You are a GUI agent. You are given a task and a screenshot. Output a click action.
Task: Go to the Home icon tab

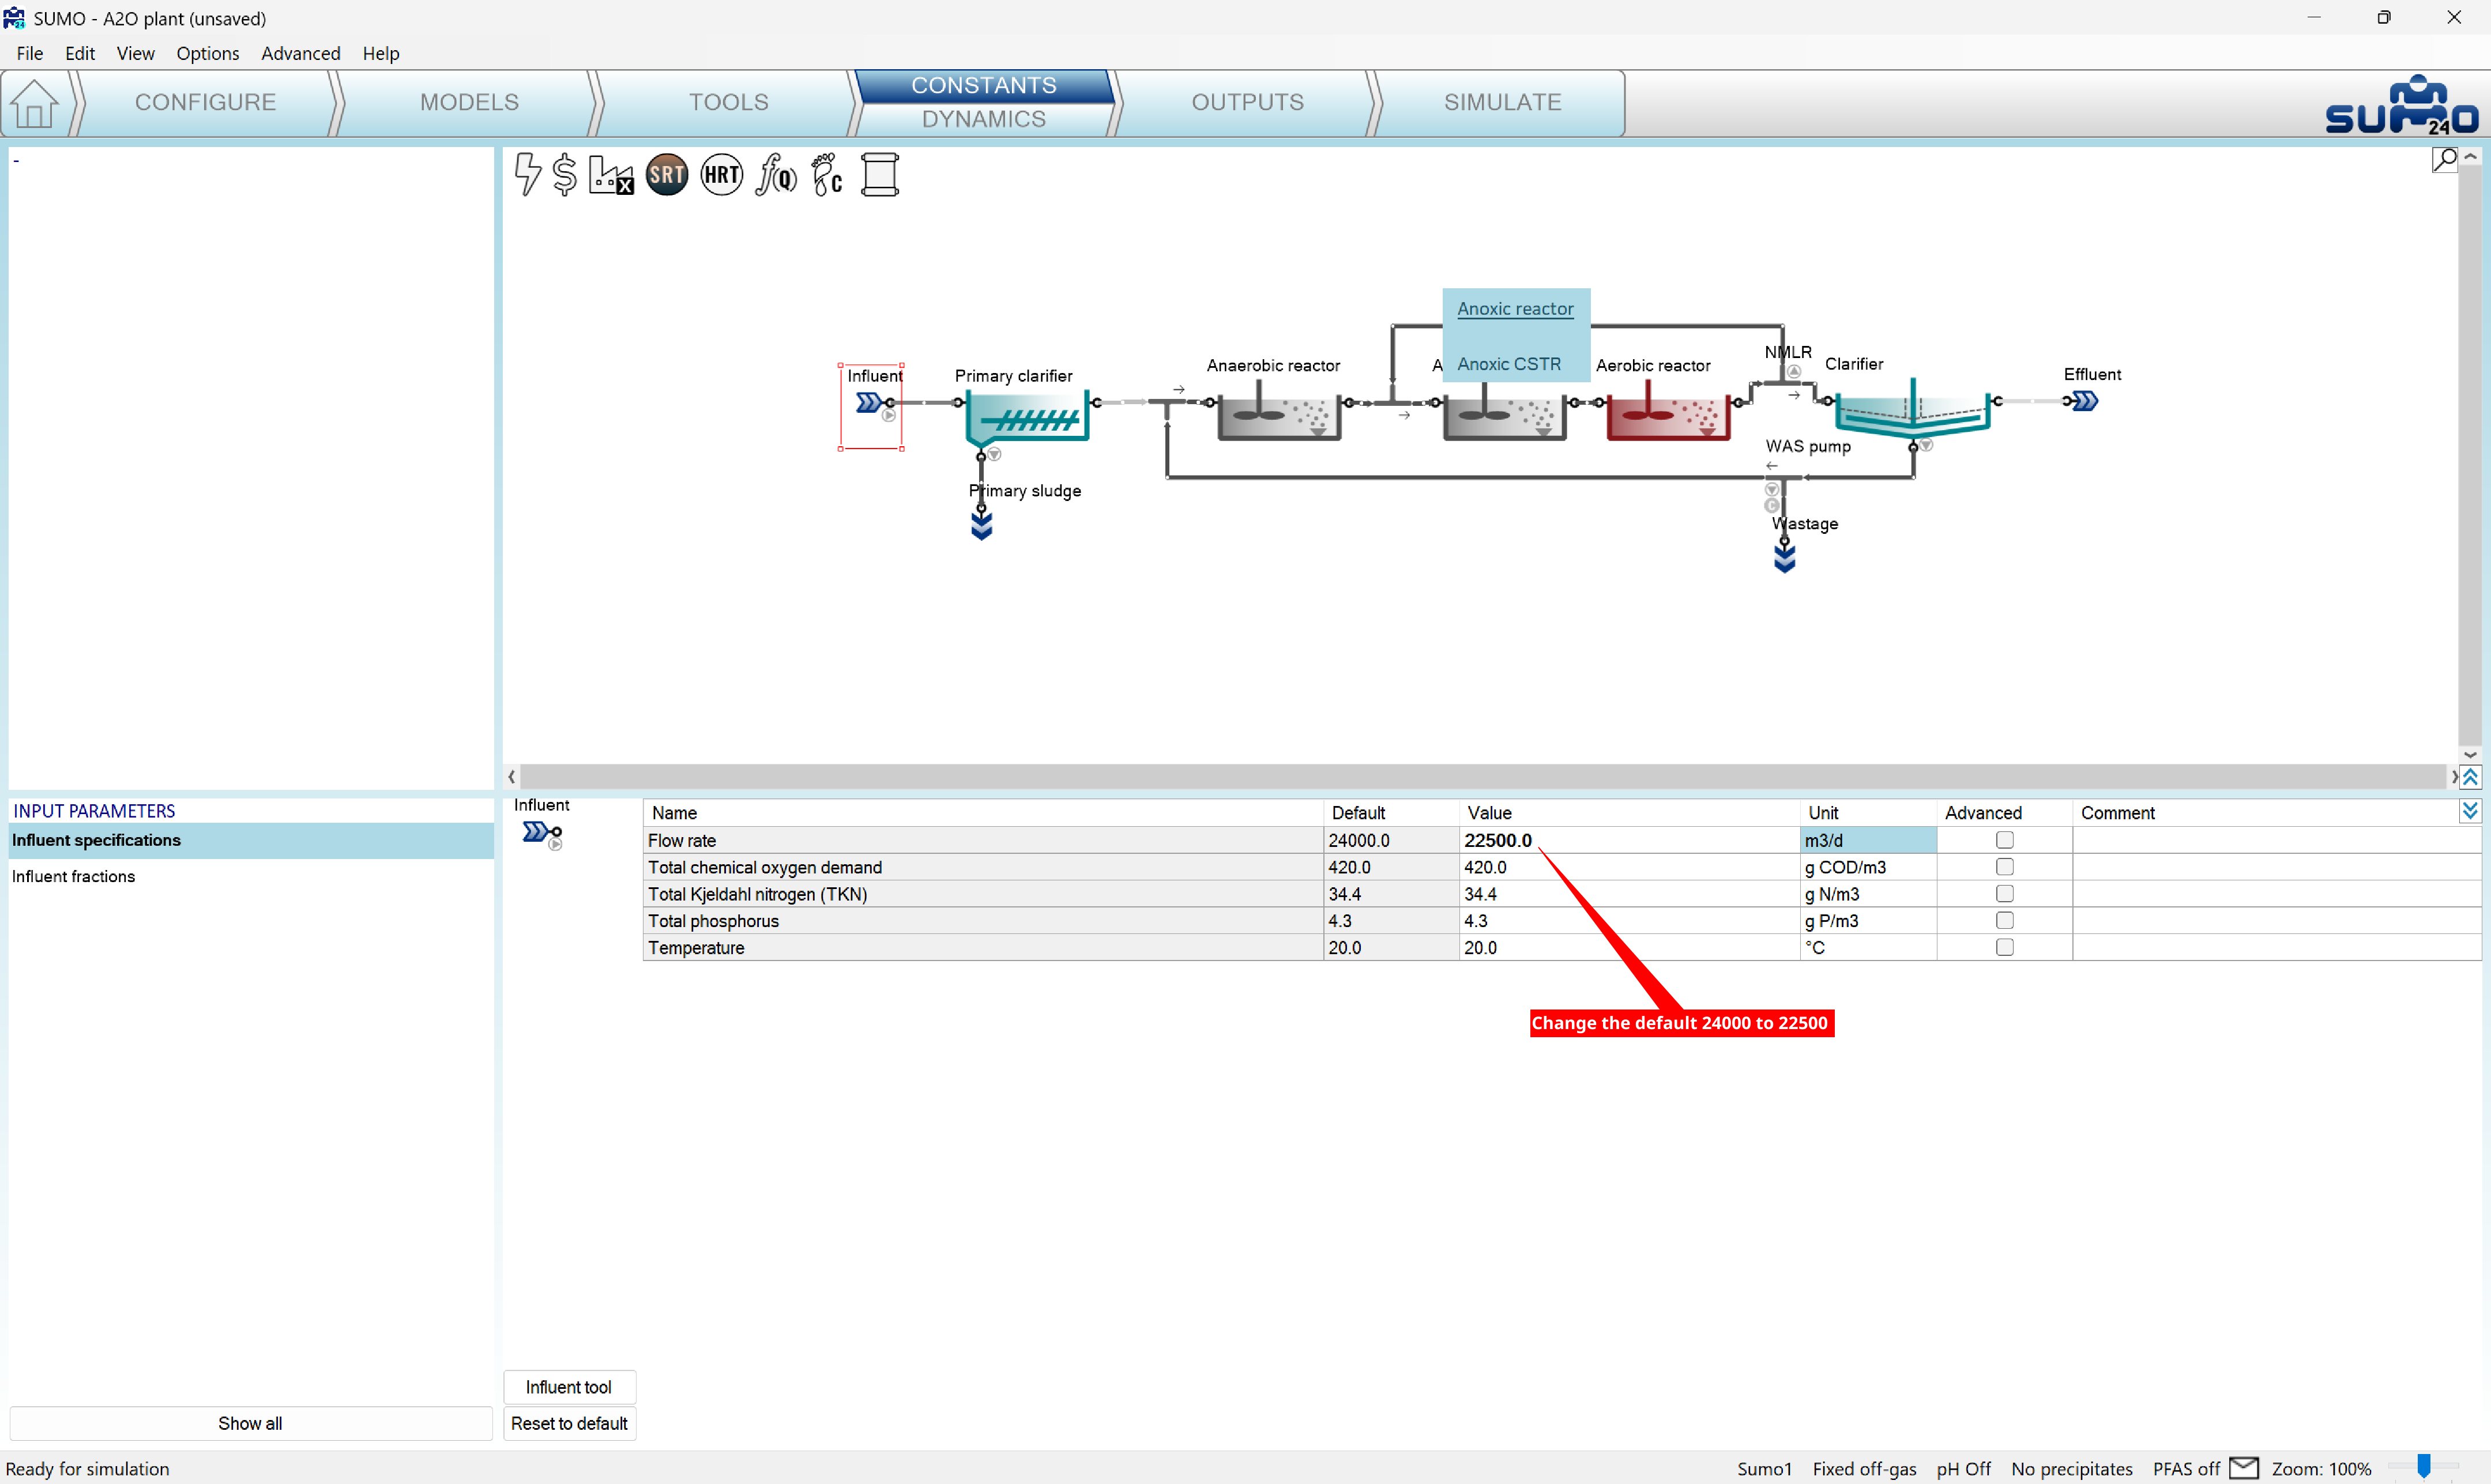click(35, 103)
